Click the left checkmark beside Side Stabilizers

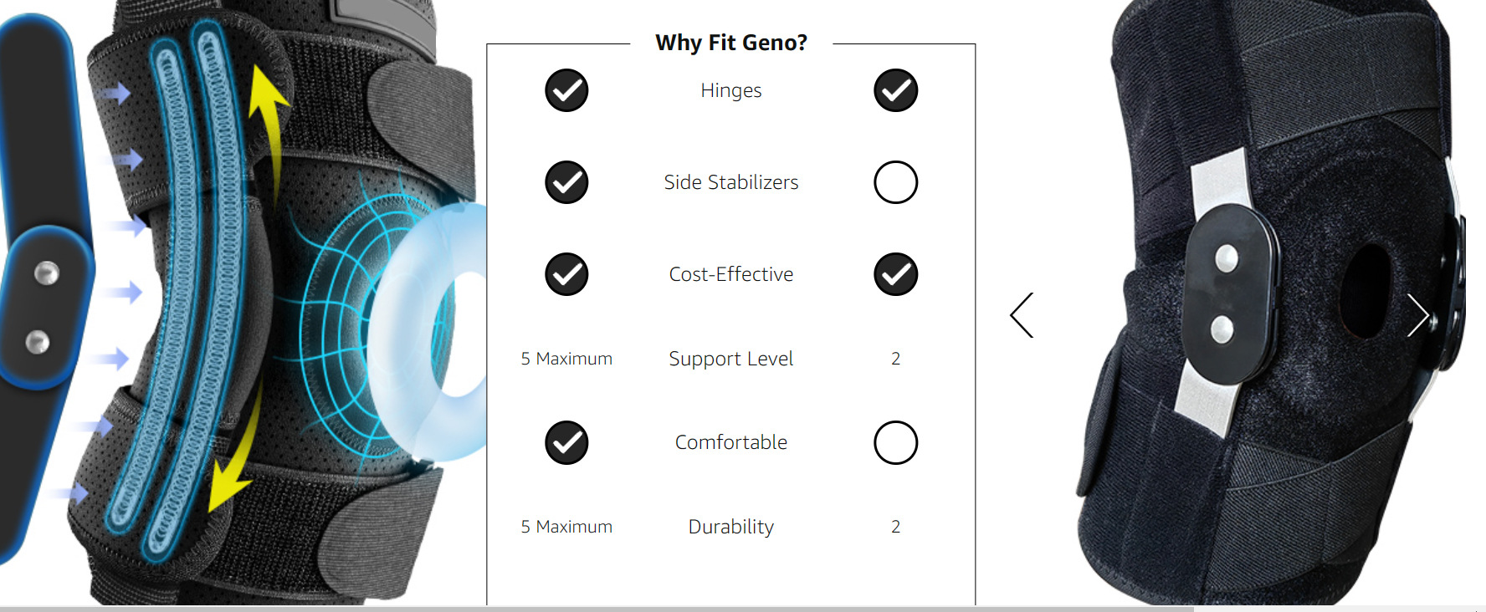click(x=566, y=182)
